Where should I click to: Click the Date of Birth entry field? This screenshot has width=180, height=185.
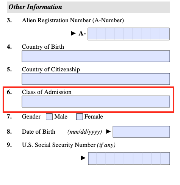tap(141, 132)
